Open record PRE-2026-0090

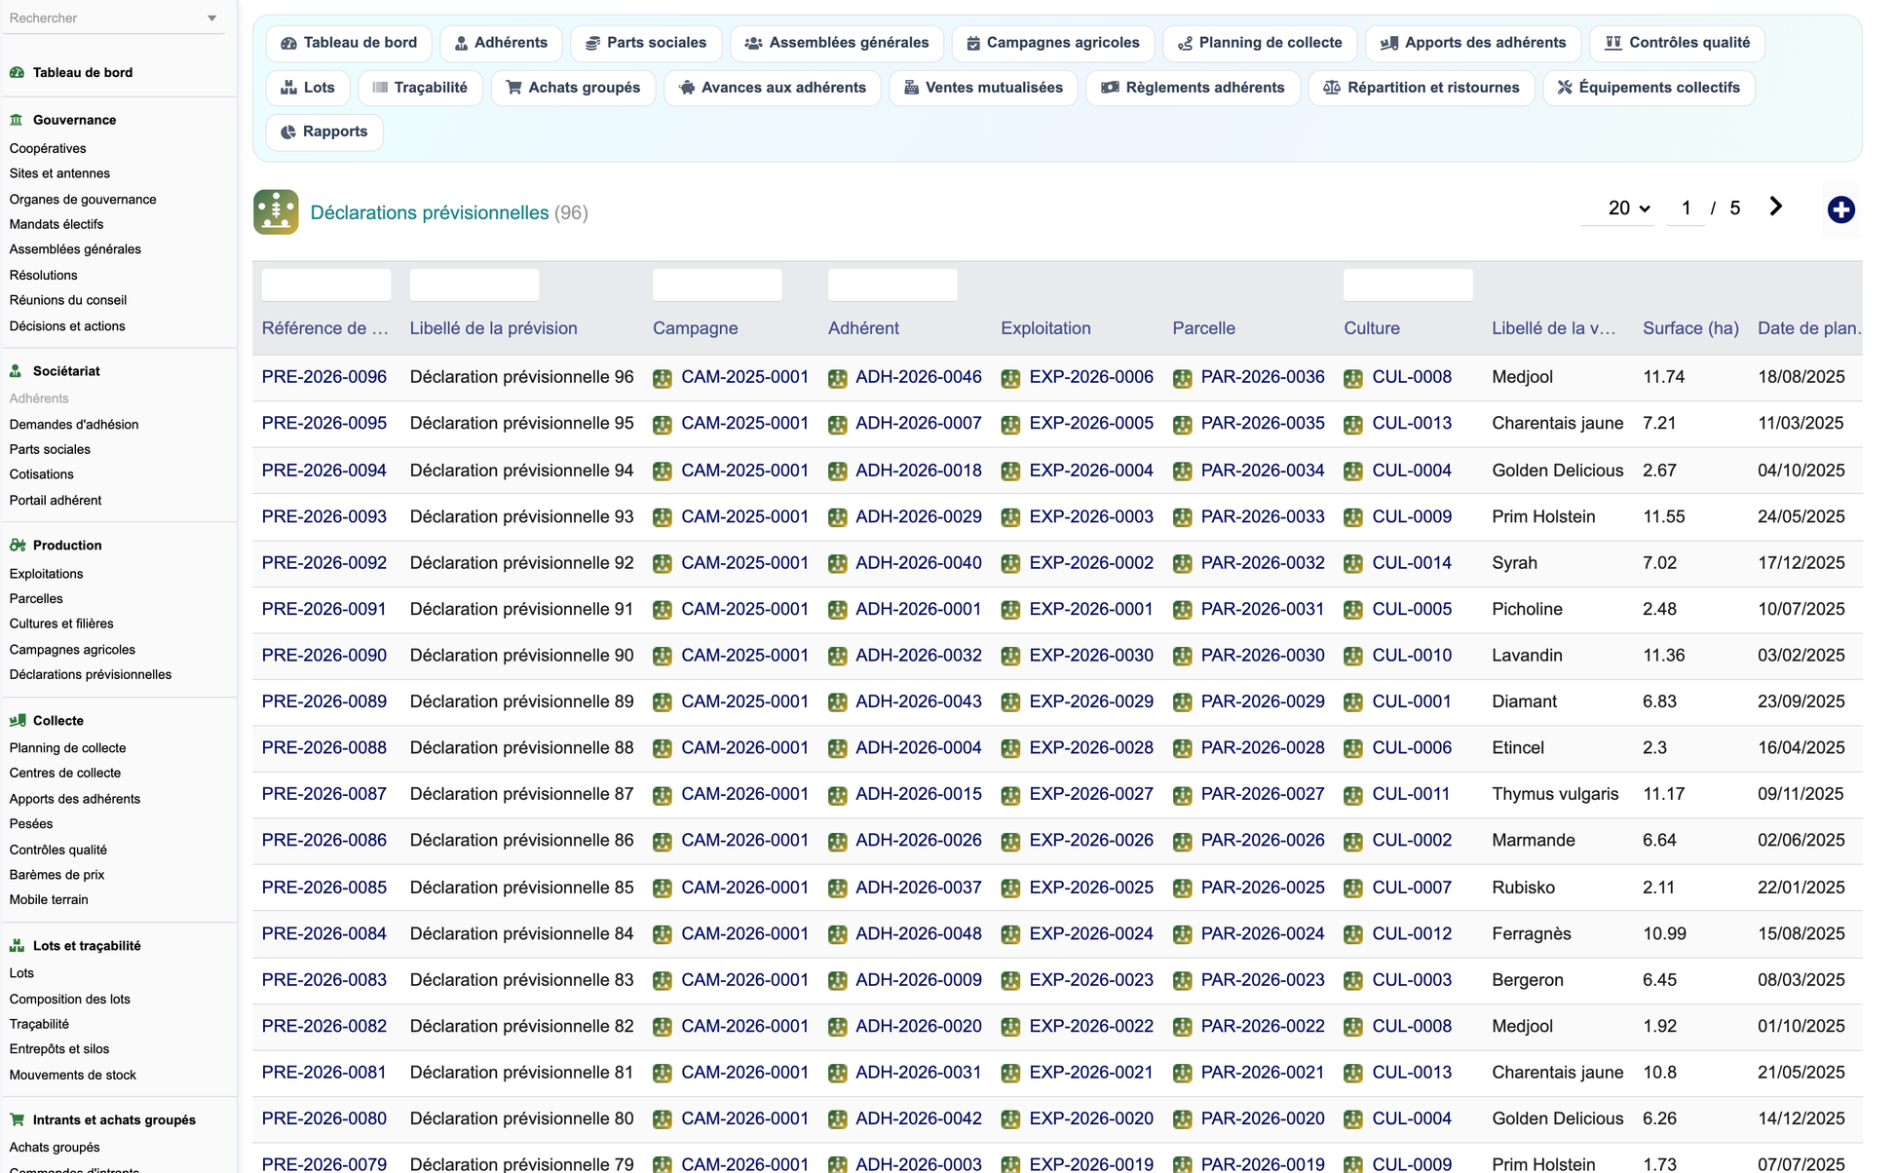(323, 656)
